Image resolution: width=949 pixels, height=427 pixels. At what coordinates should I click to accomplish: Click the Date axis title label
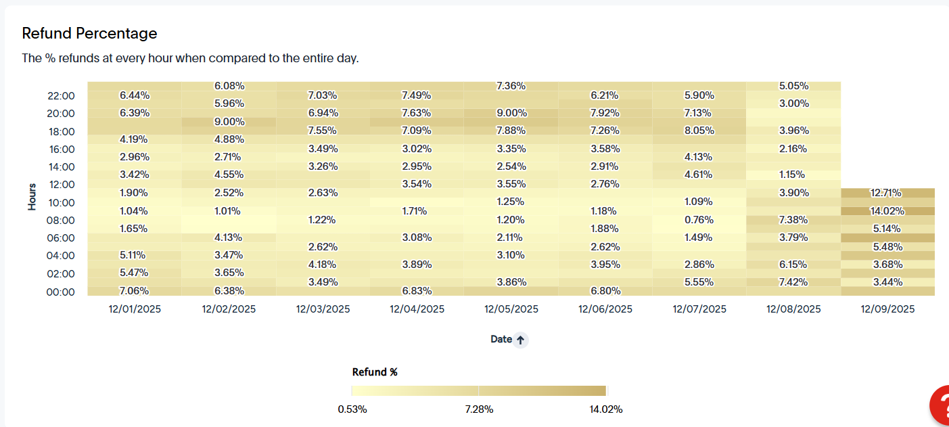(x=501, y=340)
